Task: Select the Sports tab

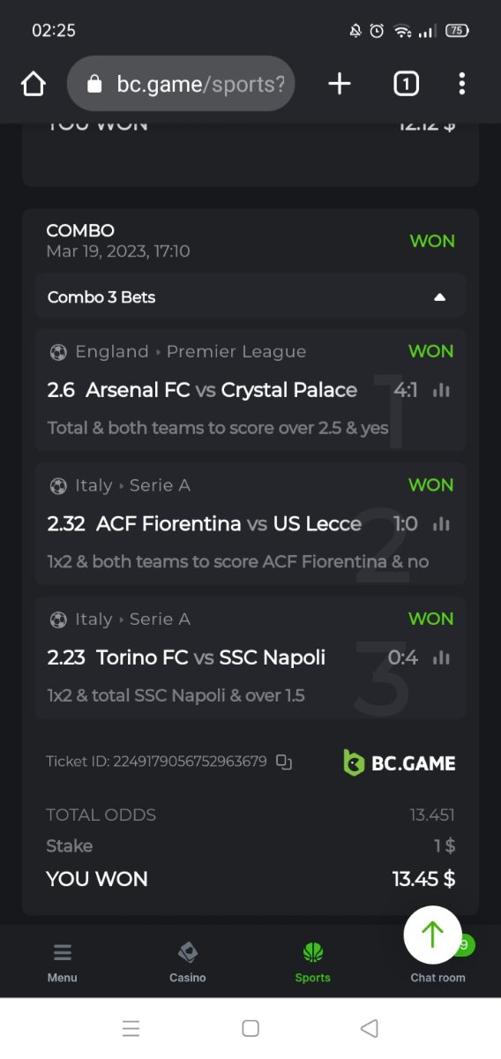Action: point(313,962)
